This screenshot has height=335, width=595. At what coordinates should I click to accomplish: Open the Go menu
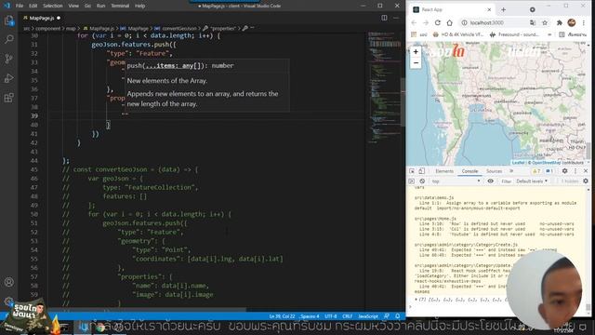[87, 6]
